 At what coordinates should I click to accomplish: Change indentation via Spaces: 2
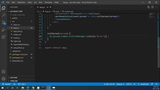(x=120, y=84)
